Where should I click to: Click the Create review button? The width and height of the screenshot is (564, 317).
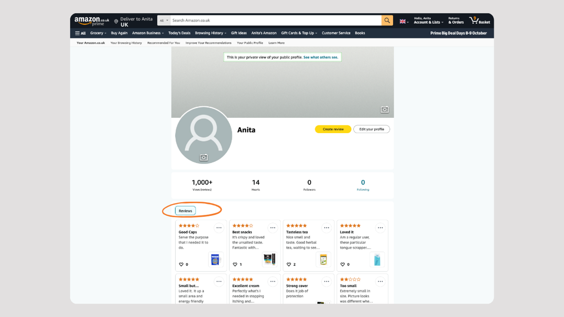333,129
